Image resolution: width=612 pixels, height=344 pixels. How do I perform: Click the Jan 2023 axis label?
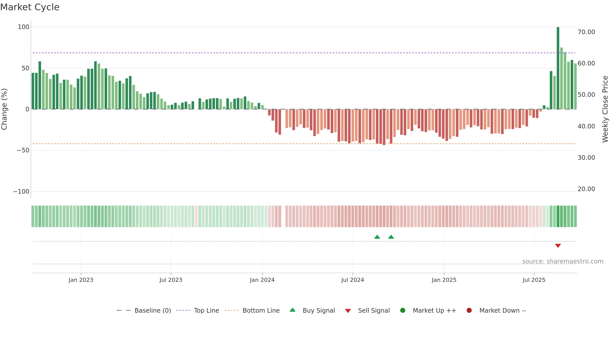81,280
